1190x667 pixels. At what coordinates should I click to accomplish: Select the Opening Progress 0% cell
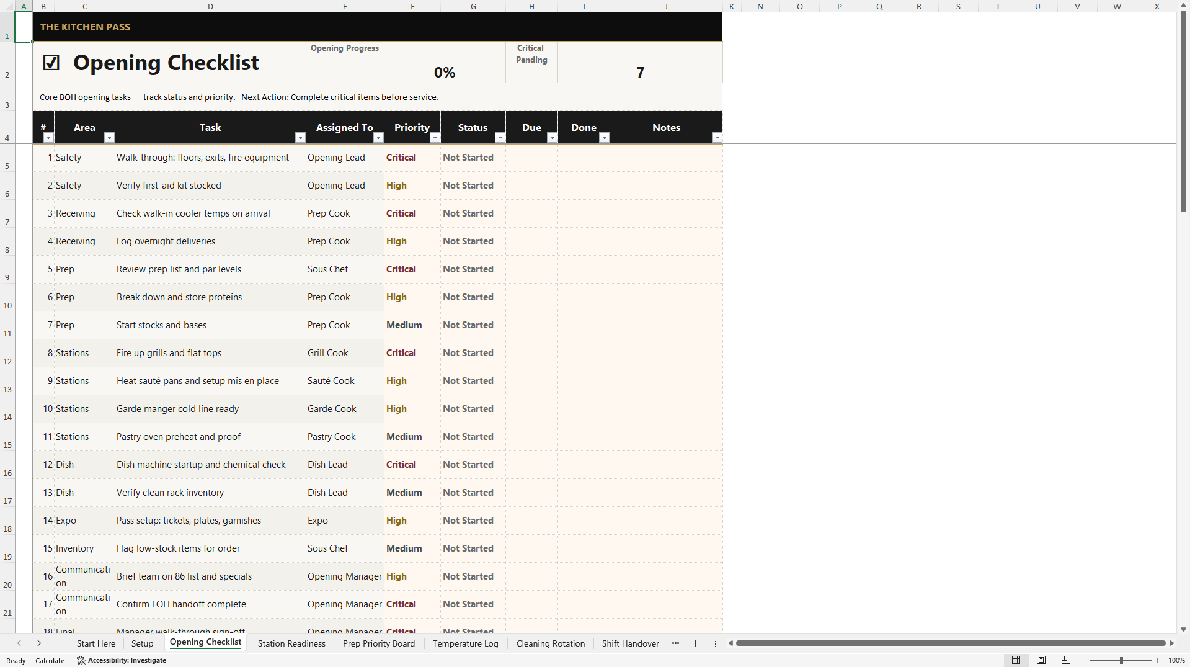pos(445,63)
